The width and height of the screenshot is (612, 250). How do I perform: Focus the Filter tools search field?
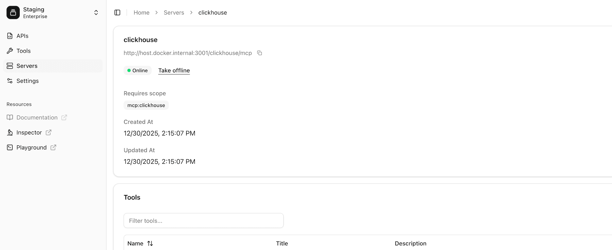point(203,221)
